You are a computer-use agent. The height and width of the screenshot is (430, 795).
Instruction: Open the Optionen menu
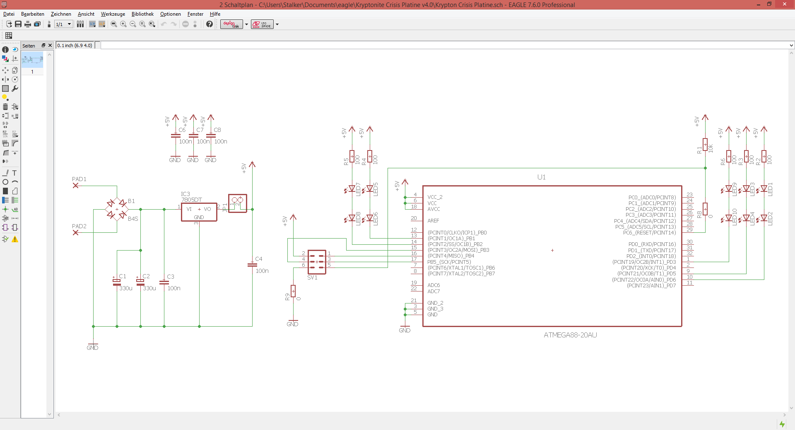pyautogui.click(x=171, y=14)
